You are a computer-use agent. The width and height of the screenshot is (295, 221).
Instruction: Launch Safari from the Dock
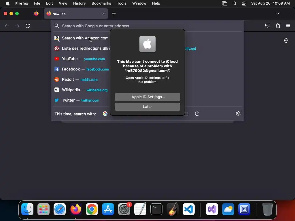click(60, 209)
